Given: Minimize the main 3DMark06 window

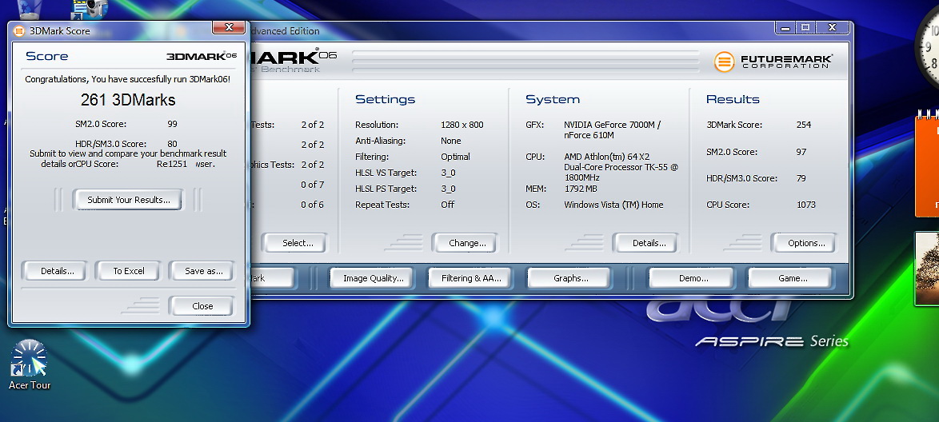Looking at the screenshot, I should click(x=785, y=28).
